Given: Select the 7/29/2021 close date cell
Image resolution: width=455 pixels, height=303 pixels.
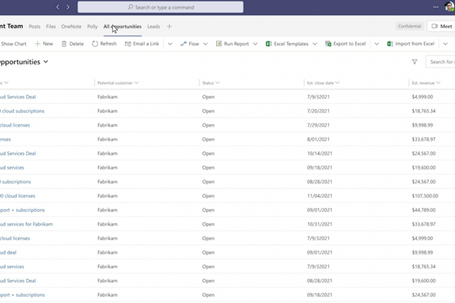Looking at the screenshot, I should click(x=318, y=125).
